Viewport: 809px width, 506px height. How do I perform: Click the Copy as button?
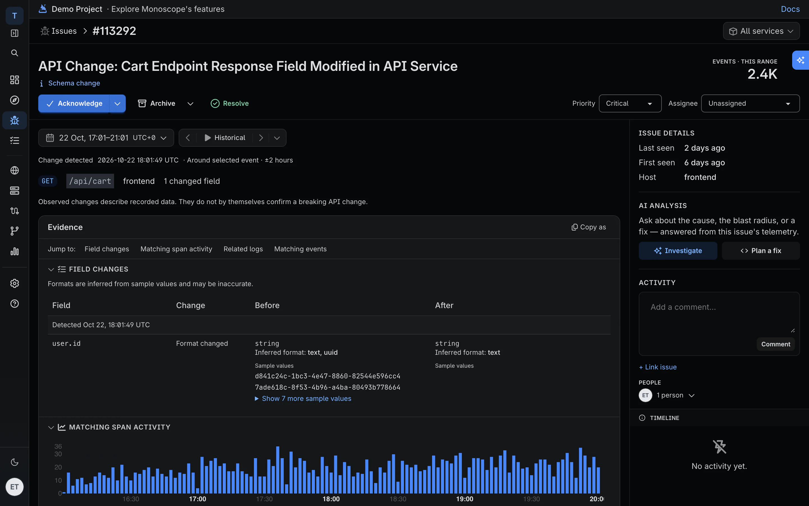tap(589, 227)
